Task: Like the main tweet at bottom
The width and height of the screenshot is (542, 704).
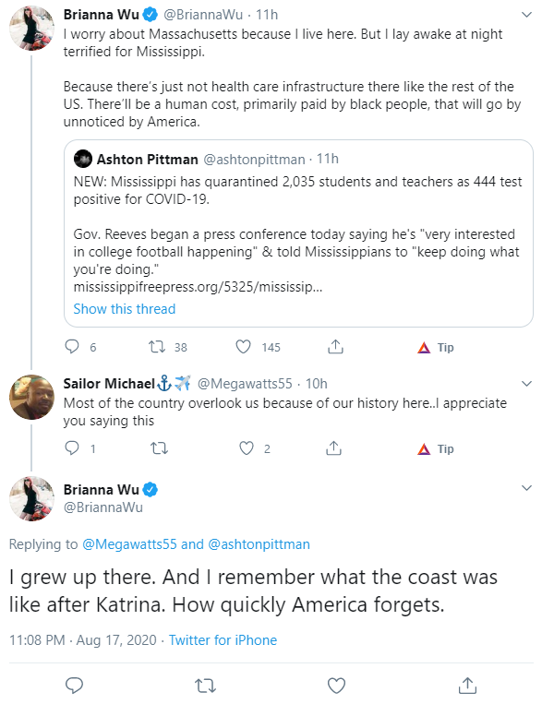Action: [336, 686]
